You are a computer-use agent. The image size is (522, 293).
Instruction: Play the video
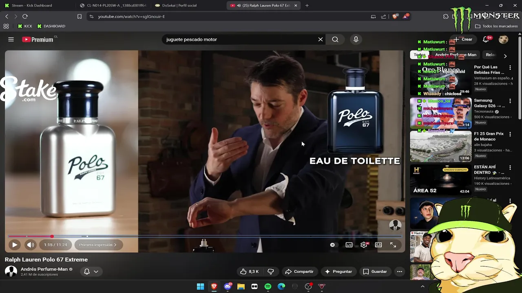click(15, 245)
